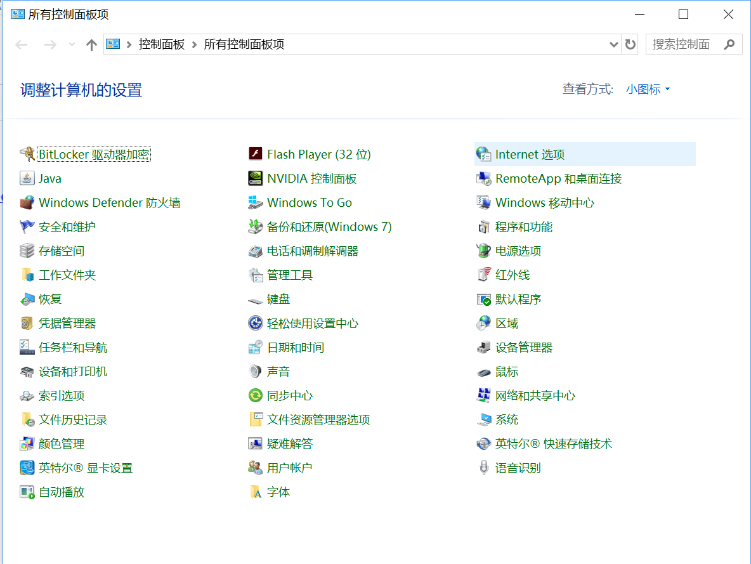Open RemoteApp 和桌面连接 link
The height and width of the screenshot is (564, 751).
coord(558,179)
